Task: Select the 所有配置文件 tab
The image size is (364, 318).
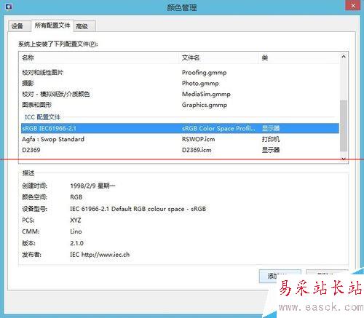Action: [52, 25]
